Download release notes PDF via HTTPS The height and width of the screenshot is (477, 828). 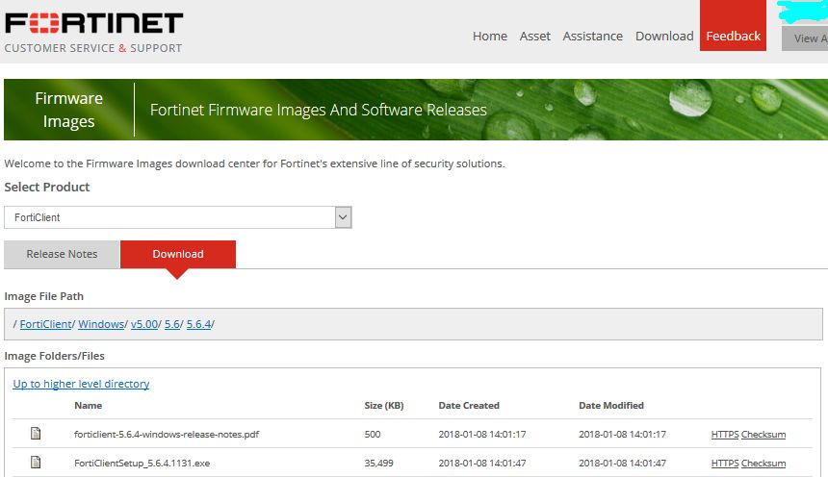[724, 435]
